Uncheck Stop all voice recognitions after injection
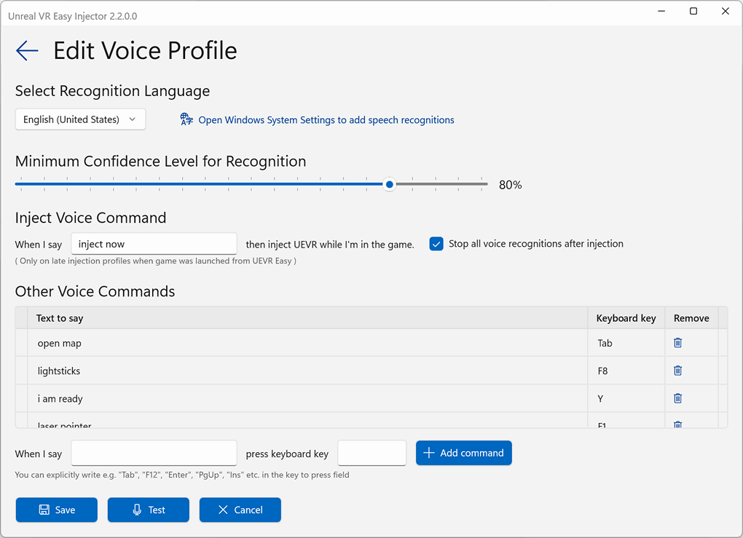The image size is (743, 538). pyautogui.click(x=436, y=244)
